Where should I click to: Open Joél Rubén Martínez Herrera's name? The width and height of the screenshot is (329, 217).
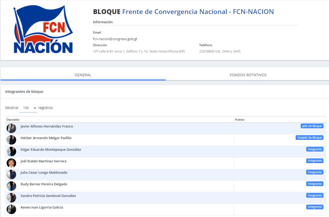[x=43, y=161]
